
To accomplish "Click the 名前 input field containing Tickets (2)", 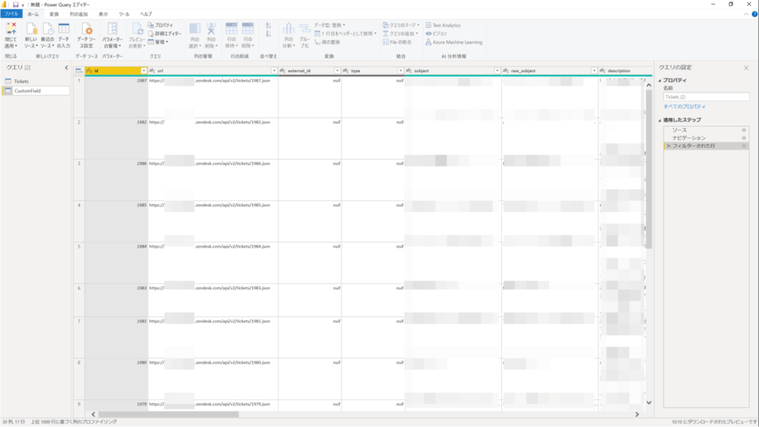I will tap(706, 96).
